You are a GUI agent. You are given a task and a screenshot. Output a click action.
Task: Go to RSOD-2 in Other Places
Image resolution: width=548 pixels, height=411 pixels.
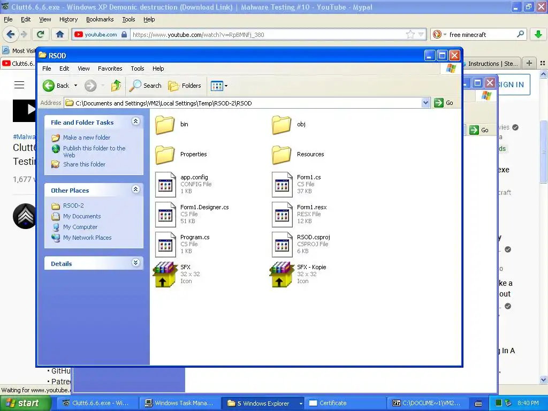pyautogui.click(x=73, y=205)
